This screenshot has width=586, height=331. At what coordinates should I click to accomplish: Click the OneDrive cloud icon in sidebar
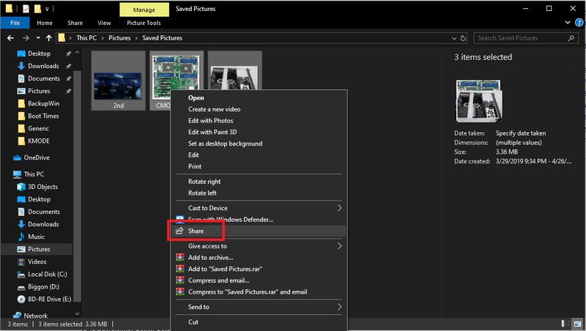18,157
